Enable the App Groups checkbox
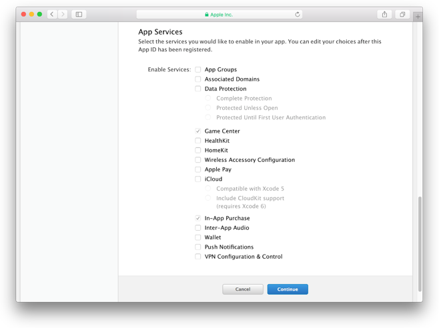Image resolution: width=439 pixels, height=328 pixels. [198, 69]
